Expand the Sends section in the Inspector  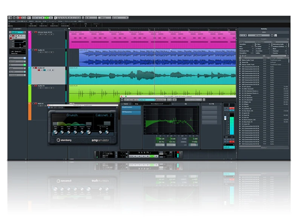click(17, 68)
